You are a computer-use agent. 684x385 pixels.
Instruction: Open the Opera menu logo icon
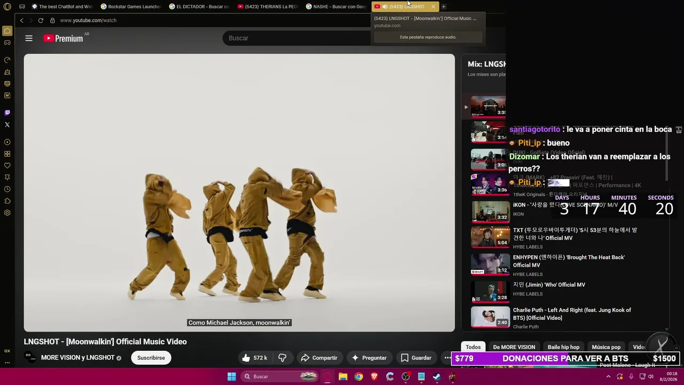tap(7, 6)
